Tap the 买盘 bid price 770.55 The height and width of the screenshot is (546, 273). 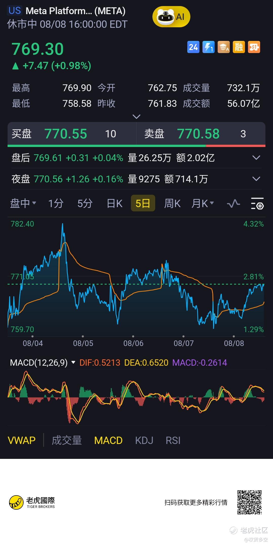click(66, 134)
